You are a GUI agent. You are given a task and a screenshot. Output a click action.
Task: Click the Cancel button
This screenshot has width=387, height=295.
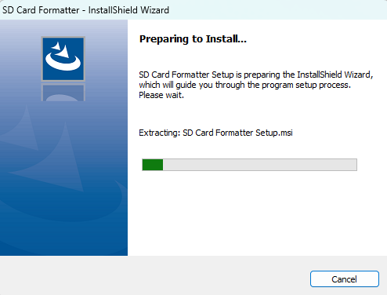coord(345,279)
